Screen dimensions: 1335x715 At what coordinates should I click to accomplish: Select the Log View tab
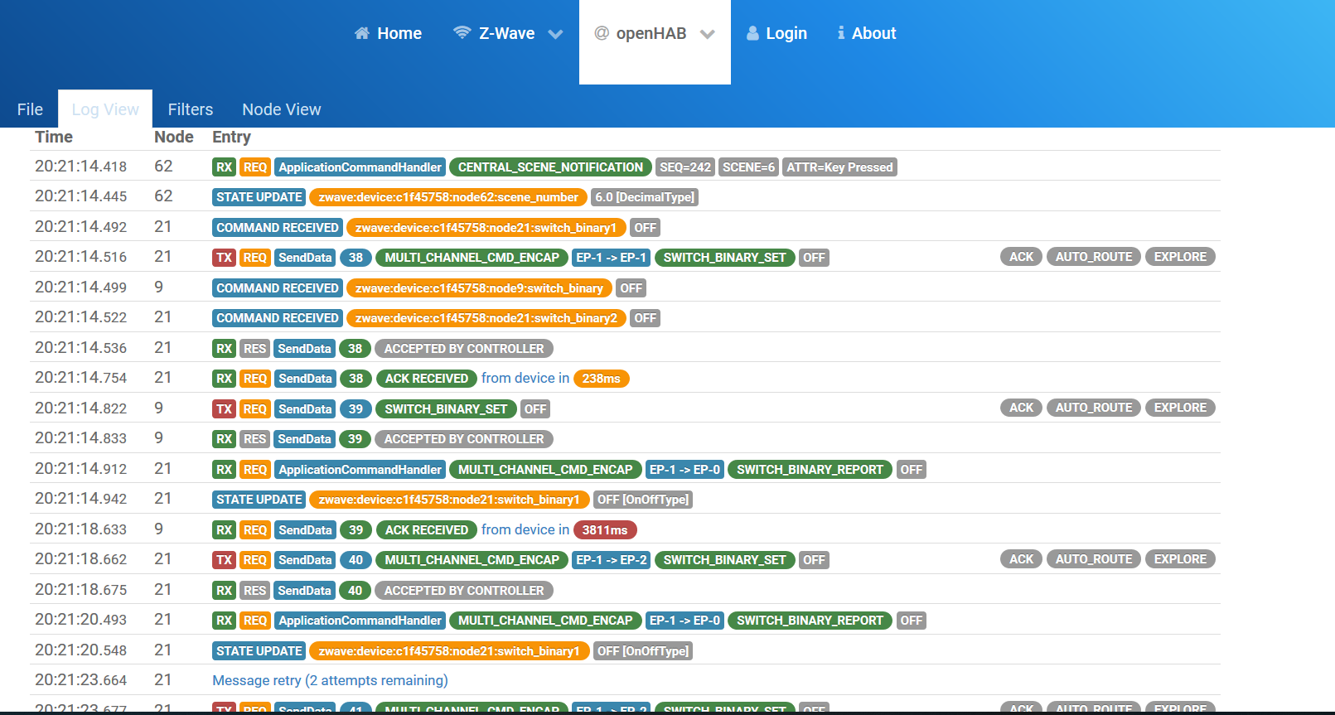click(x=105, y=109)
